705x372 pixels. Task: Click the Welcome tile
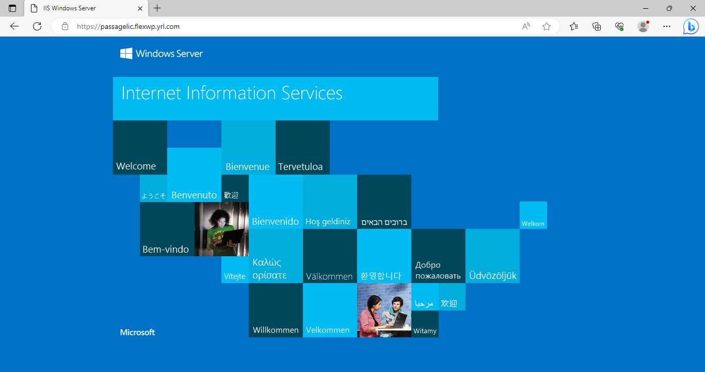[x=140, y=147]
